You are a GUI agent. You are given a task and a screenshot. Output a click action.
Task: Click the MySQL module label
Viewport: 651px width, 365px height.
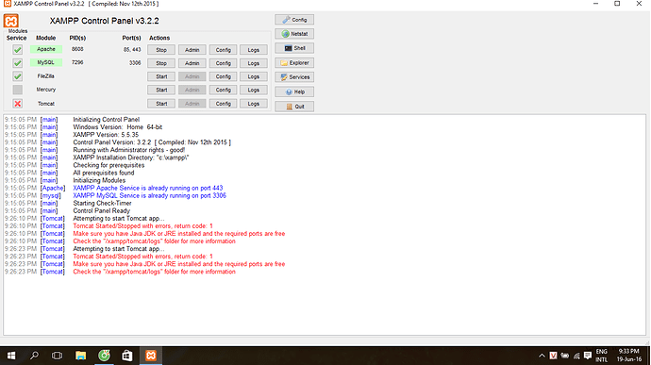click(46, 62)
